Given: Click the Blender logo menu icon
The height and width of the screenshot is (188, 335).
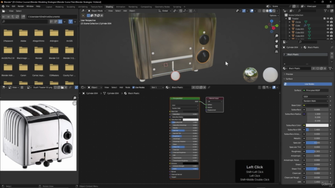Looking at the screenshot, I should pos(3,6).
